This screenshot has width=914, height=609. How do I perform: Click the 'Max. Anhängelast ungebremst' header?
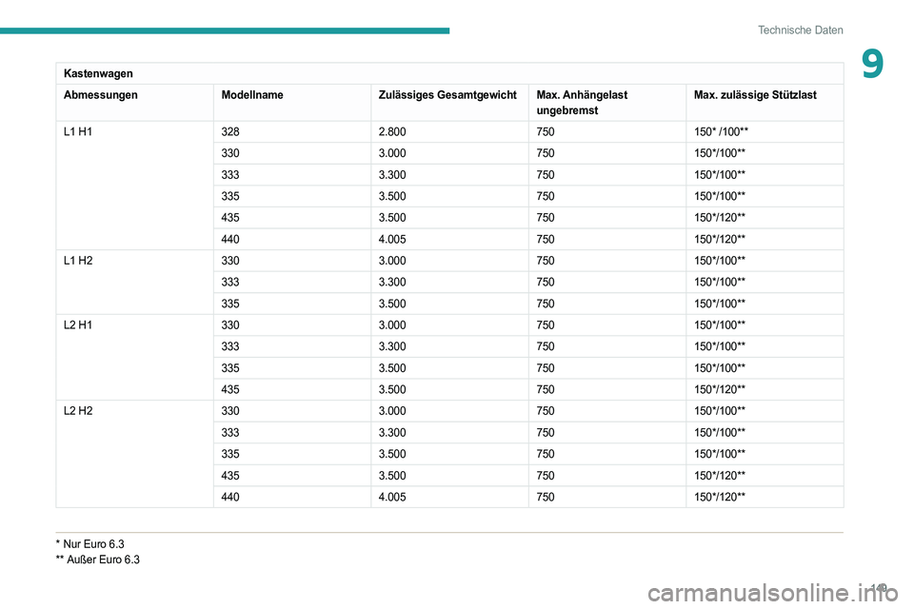point(582,103)
